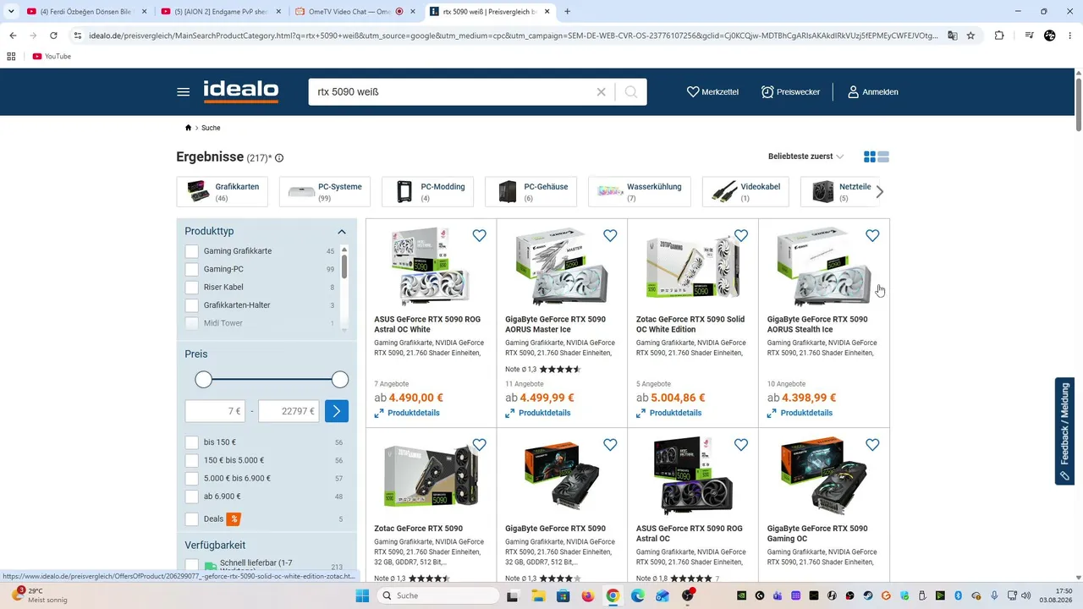
Task: Open Produktdetails for ASUS ROG Astral OC White
Action: coord(407,413)
